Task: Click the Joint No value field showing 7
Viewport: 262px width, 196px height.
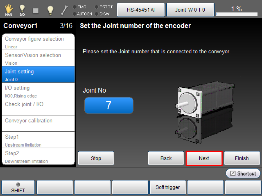Action: pyautogui.click(x=109, y=105)
